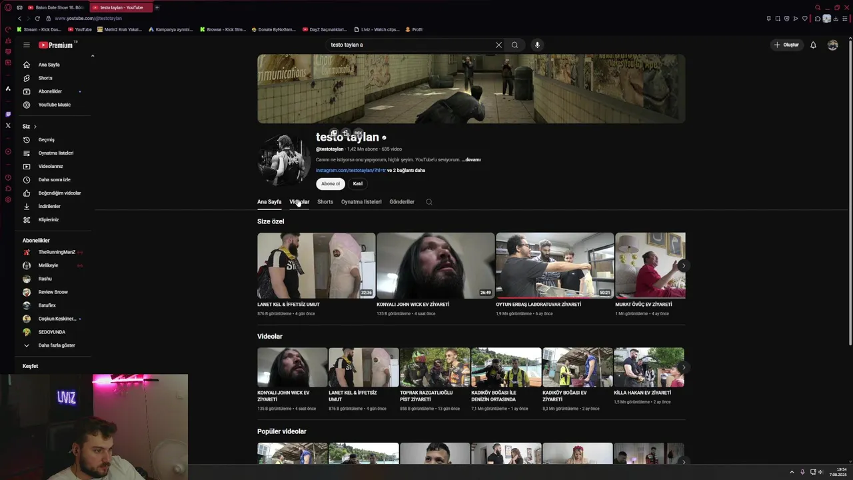Open the Opera easy setup sliders icon
853x480 pixels.
pos(845,19)
